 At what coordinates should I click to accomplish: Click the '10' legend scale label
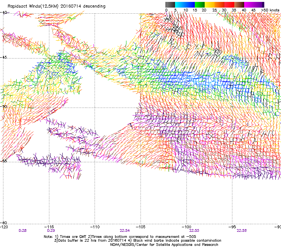coord(186,10)
